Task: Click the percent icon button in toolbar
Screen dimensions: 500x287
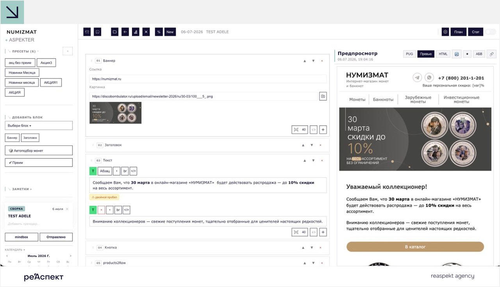Action: point(159,32)
